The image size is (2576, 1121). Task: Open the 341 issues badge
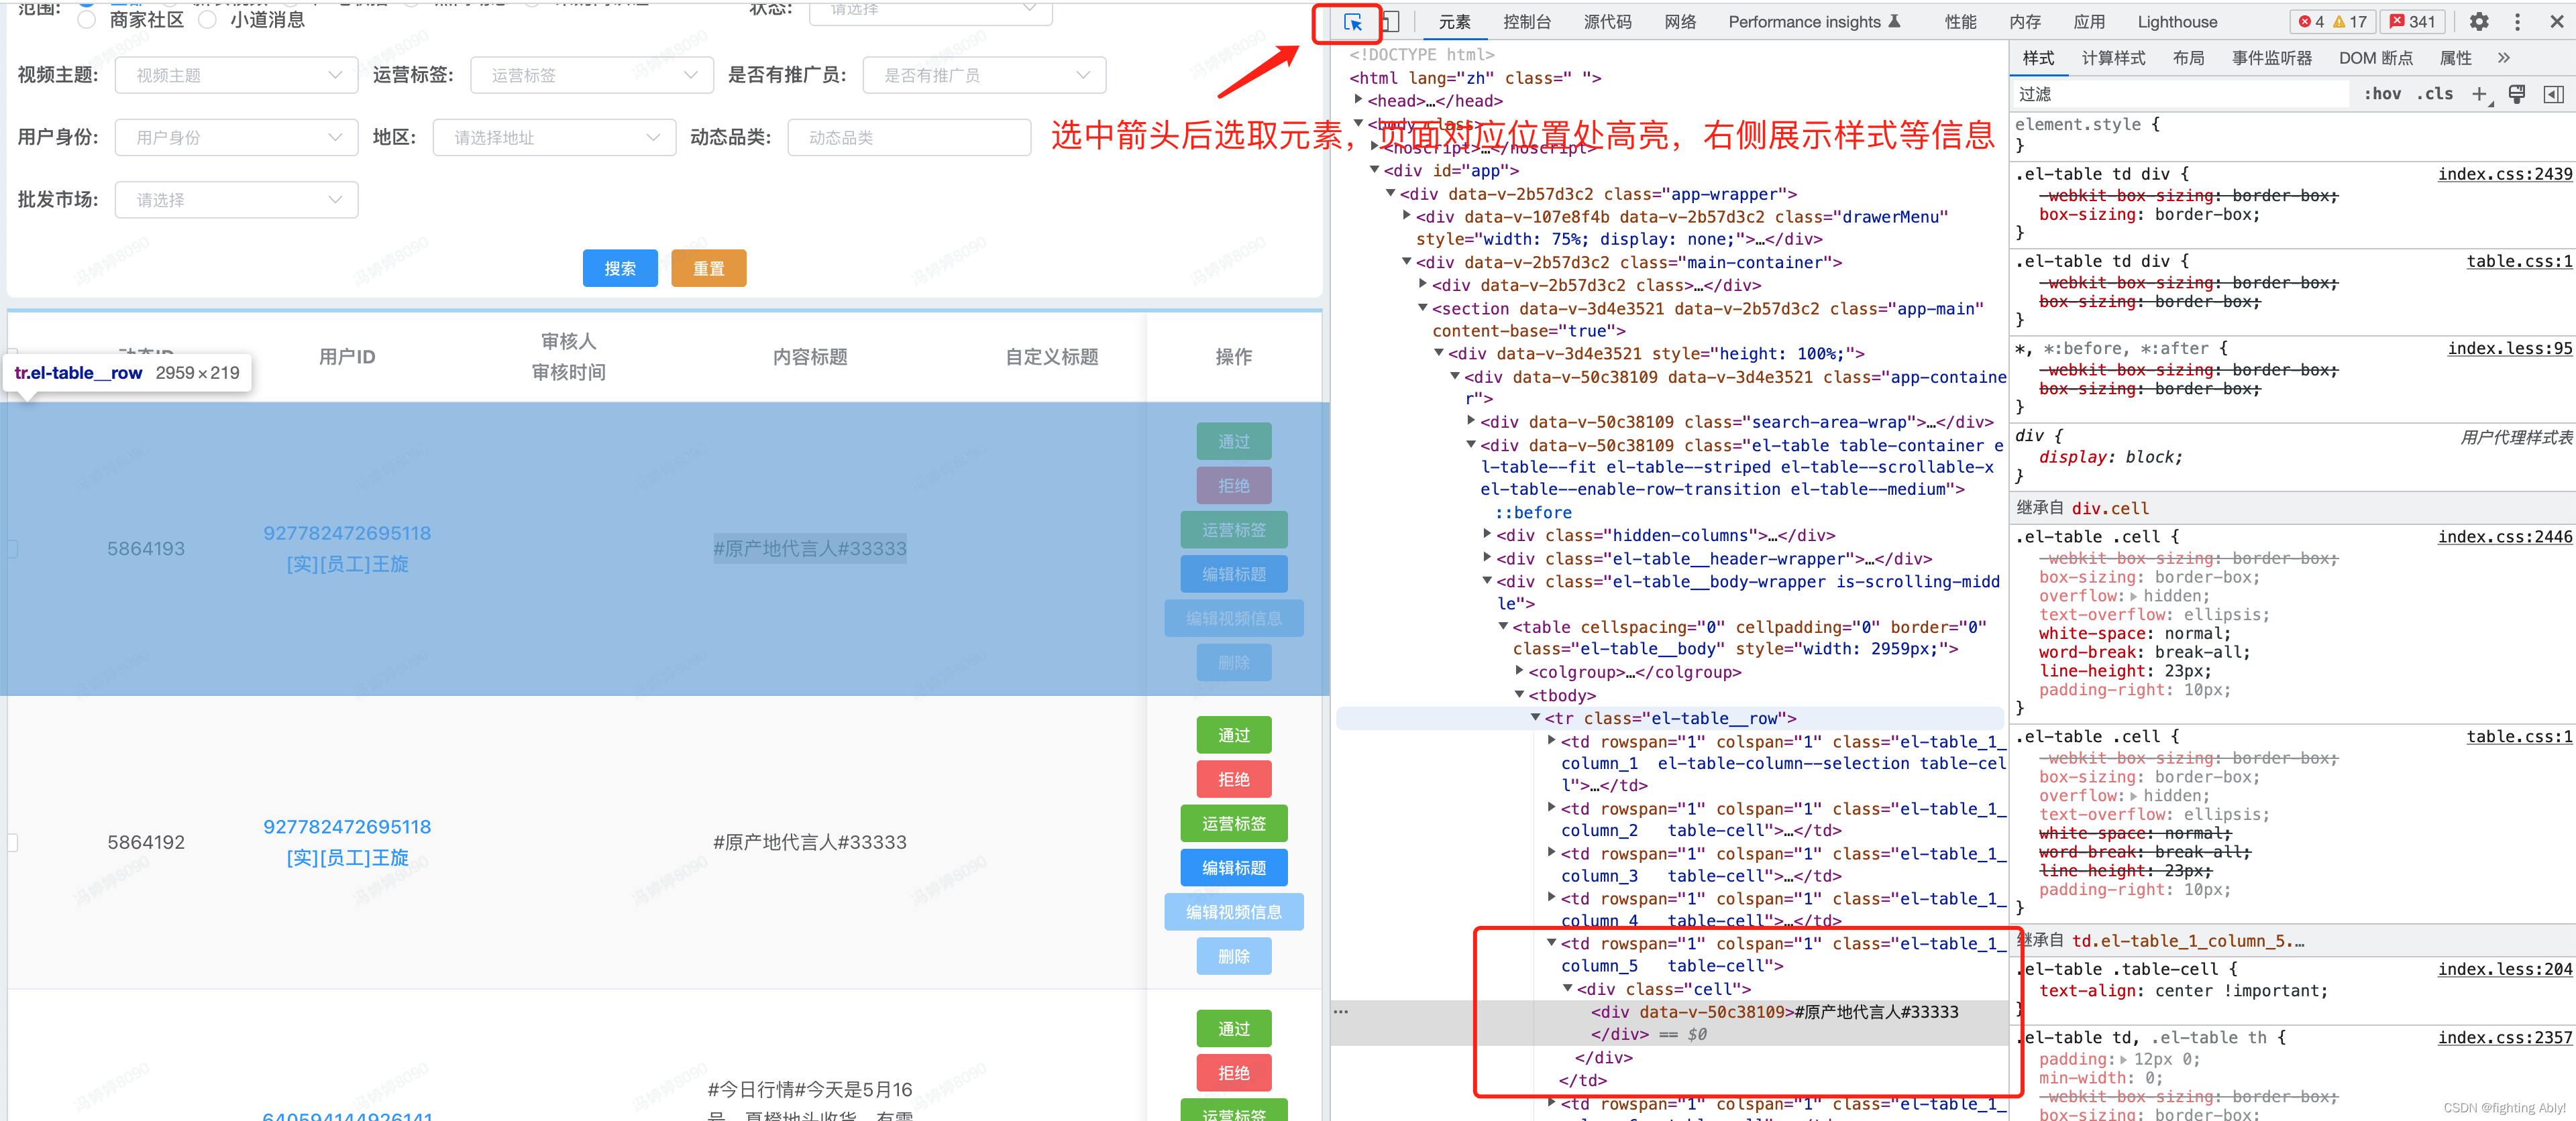pos(2412,22)
